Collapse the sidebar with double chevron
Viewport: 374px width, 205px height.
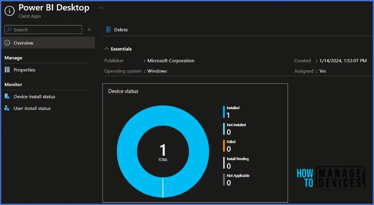click(x=89, y=30)
